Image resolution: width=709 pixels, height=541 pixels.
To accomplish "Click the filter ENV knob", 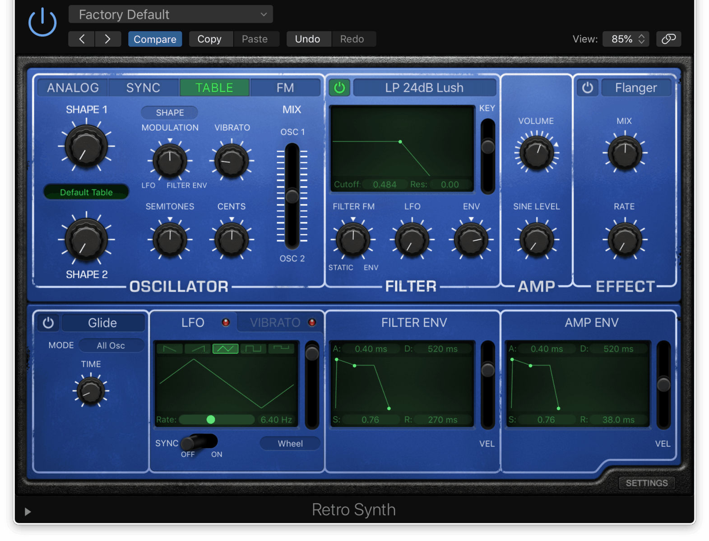I will pos(471,239).
